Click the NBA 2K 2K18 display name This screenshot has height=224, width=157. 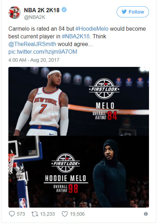point(42,10)
